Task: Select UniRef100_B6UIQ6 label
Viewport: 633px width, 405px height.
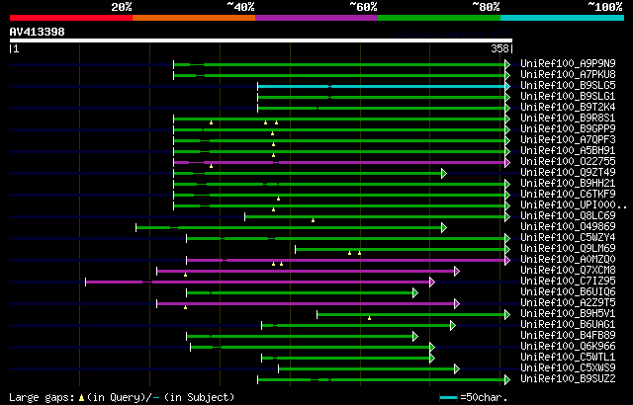Action: click(568, 292)
